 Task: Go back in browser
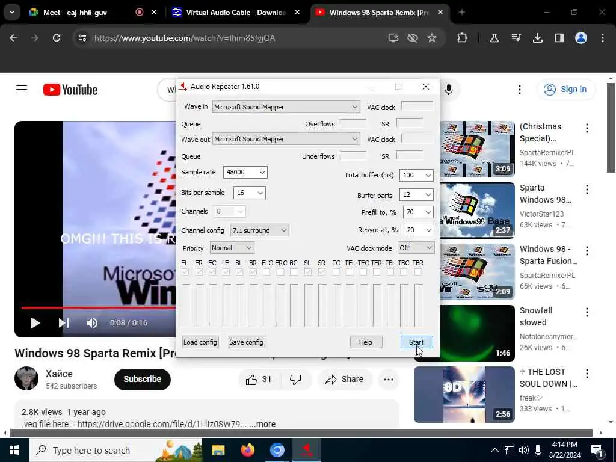(13, 38)
